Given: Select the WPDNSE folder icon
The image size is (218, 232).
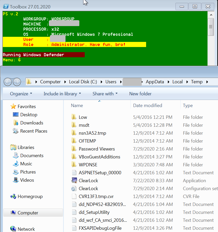Looking at the screenshot, I should 74,165.
